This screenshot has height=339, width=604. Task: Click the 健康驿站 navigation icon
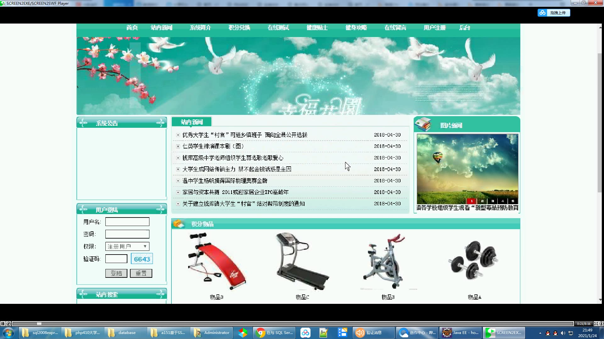[x=316, y=28]
